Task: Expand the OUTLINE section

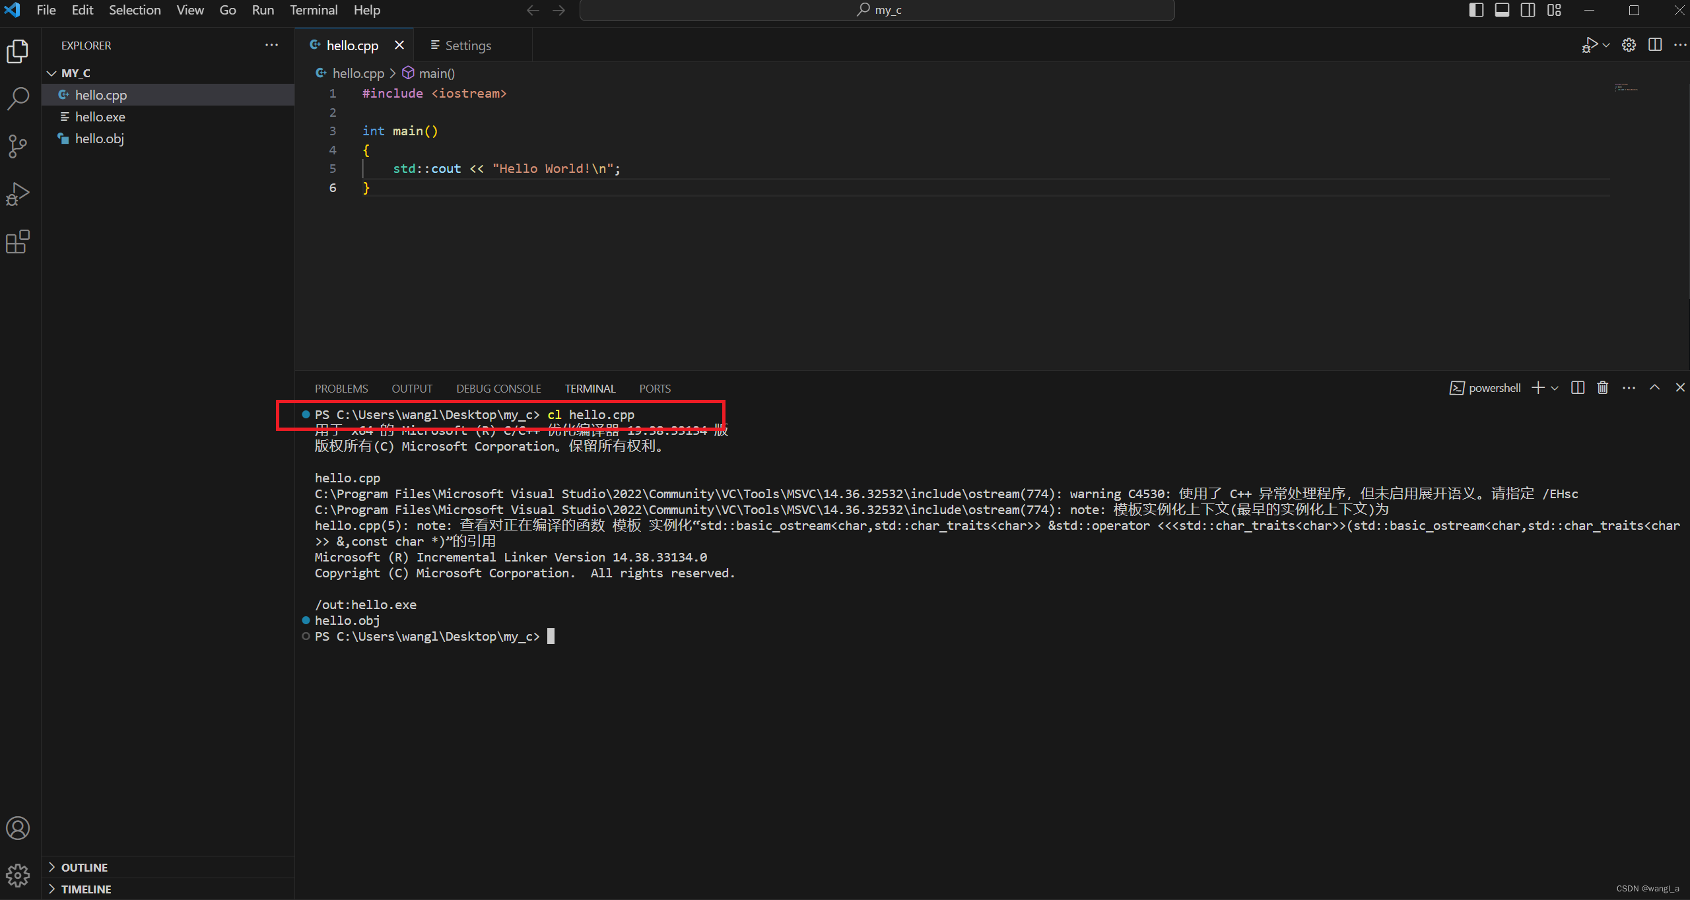Action: point(168,867)
